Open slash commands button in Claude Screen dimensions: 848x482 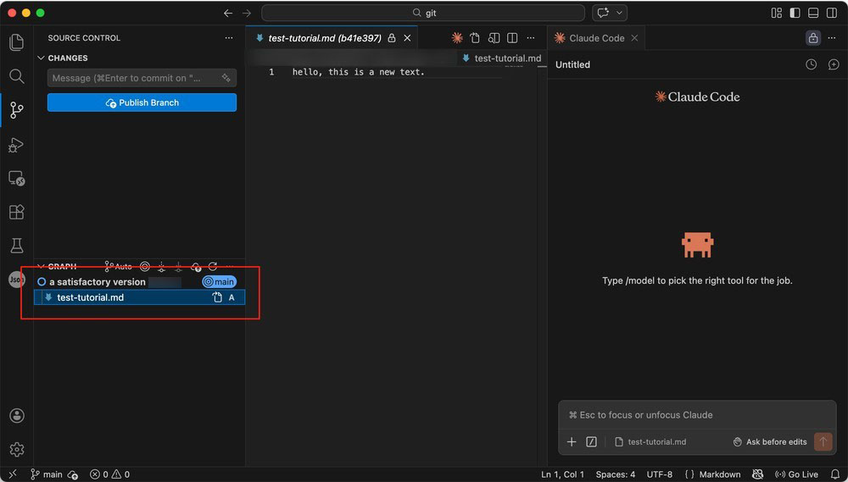pos(592,442)
